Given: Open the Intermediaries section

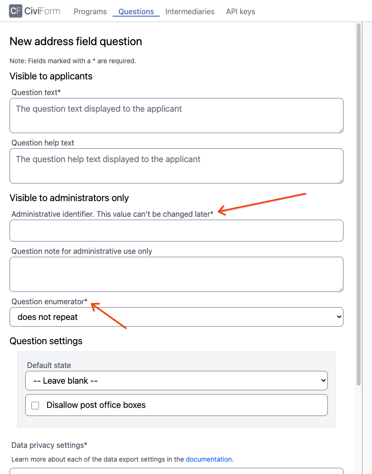Looking at the screenshot, I should 190,11.
